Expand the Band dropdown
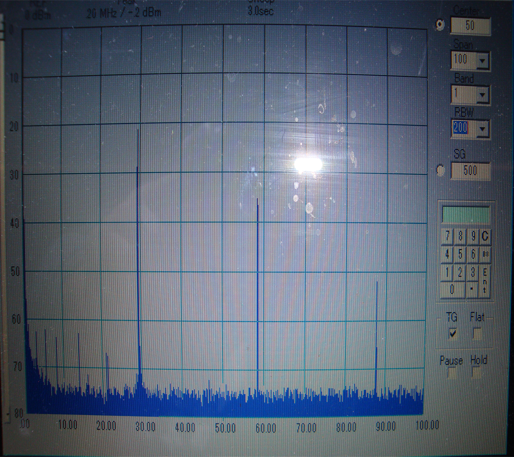514x457 pixels. pyautogui.click(x=483, y=95)
